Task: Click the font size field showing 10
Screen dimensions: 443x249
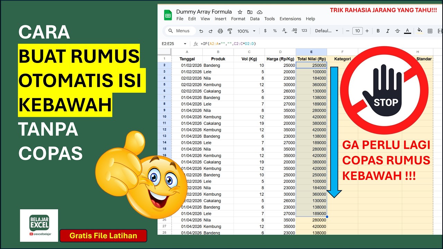Action: pos(358,31)
